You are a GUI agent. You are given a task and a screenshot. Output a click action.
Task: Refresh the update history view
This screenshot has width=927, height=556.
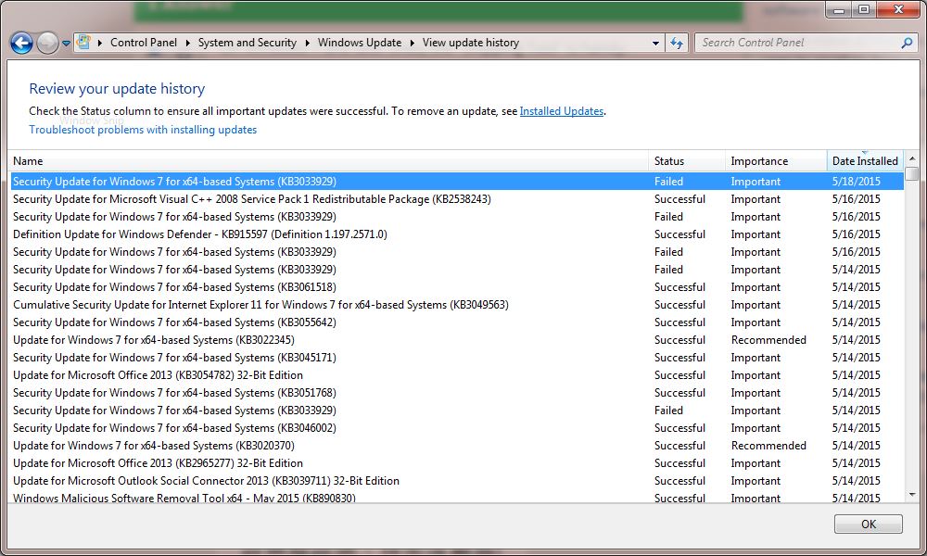[x=677, y=44]
